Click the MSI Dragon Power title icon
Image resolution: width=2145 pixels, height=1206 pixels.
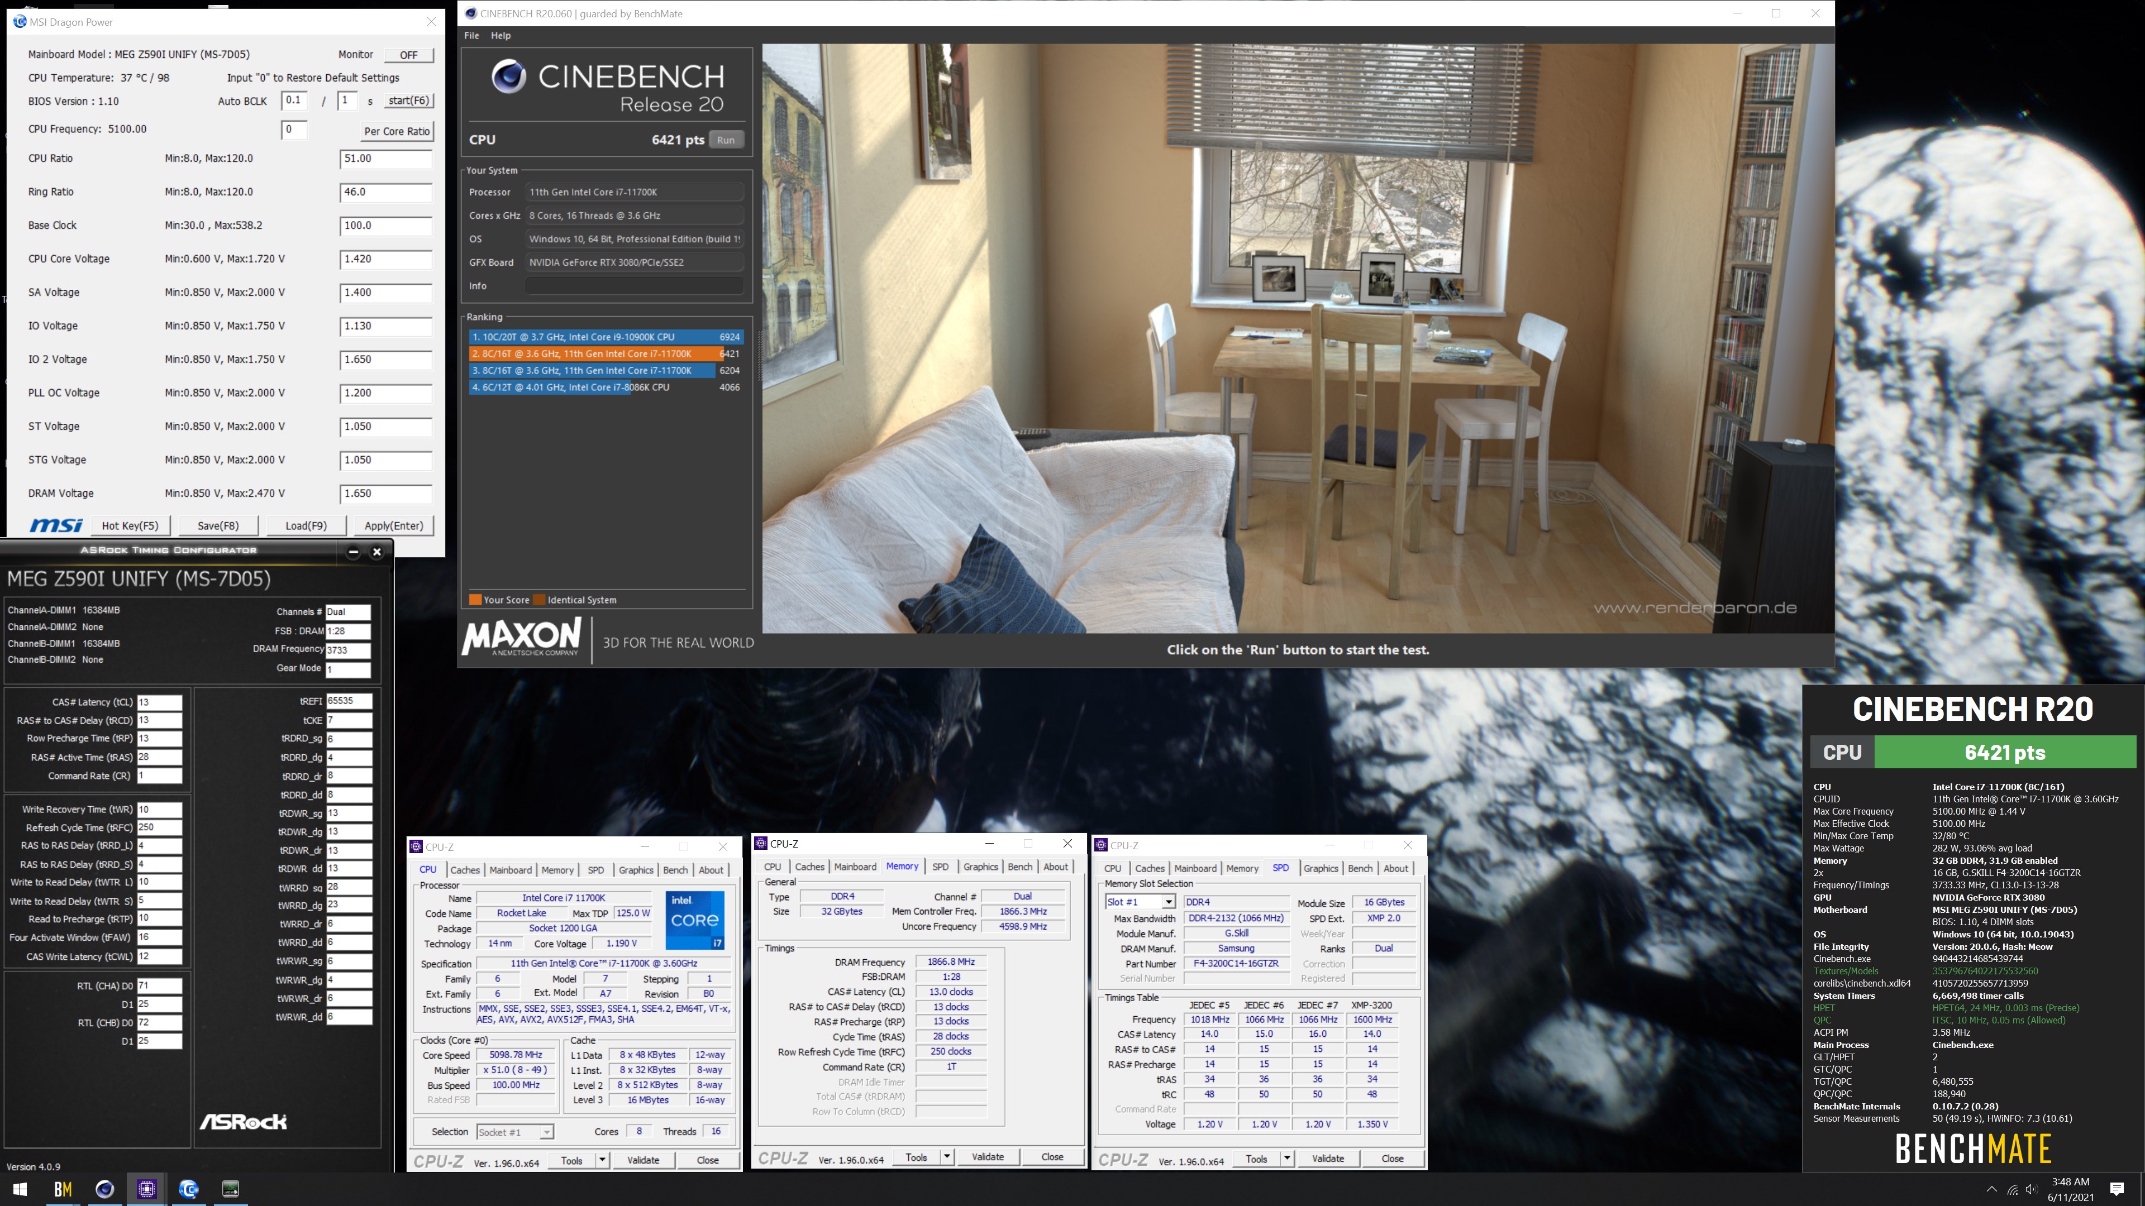[x=20, y=22]
